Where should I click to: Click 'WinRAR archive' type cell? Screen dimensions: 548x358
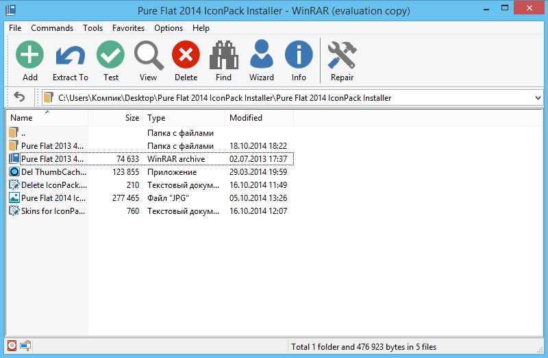coord(176,159)
